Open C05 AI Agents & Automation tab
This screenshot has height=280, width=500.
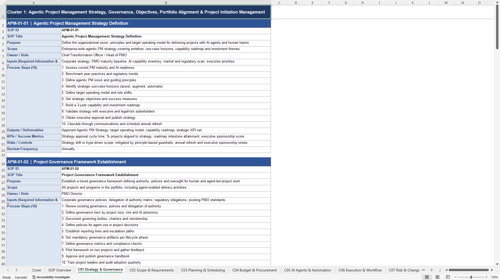pyautogui.click(x=308, y=270)
